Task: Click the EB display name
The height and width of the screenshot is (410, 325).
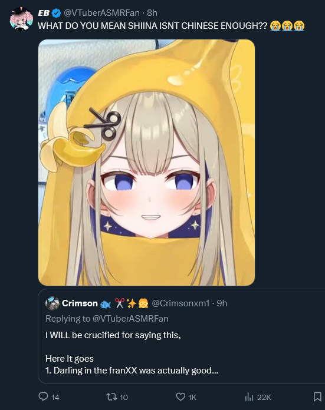Action: [44, 13]
